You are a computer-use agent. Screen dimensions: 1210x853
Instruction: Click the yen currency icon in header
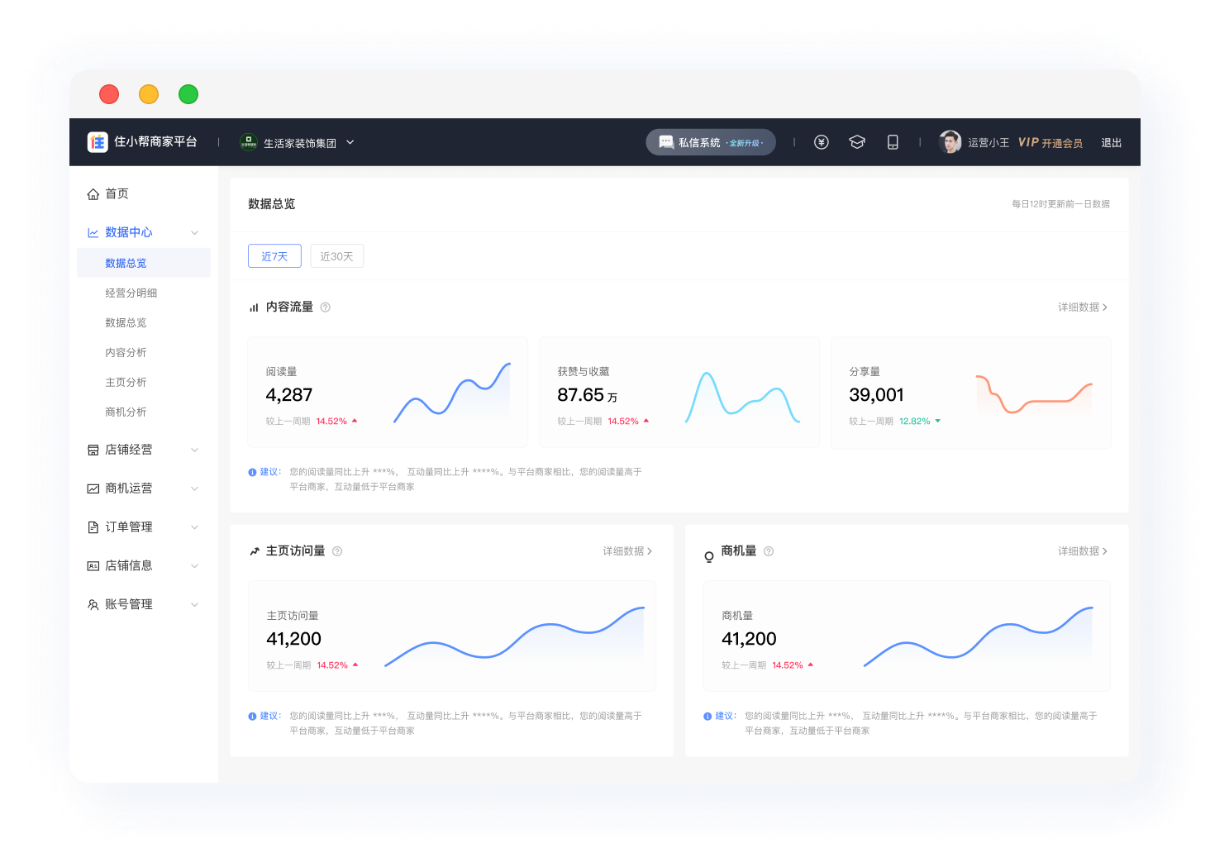[821, 142]
